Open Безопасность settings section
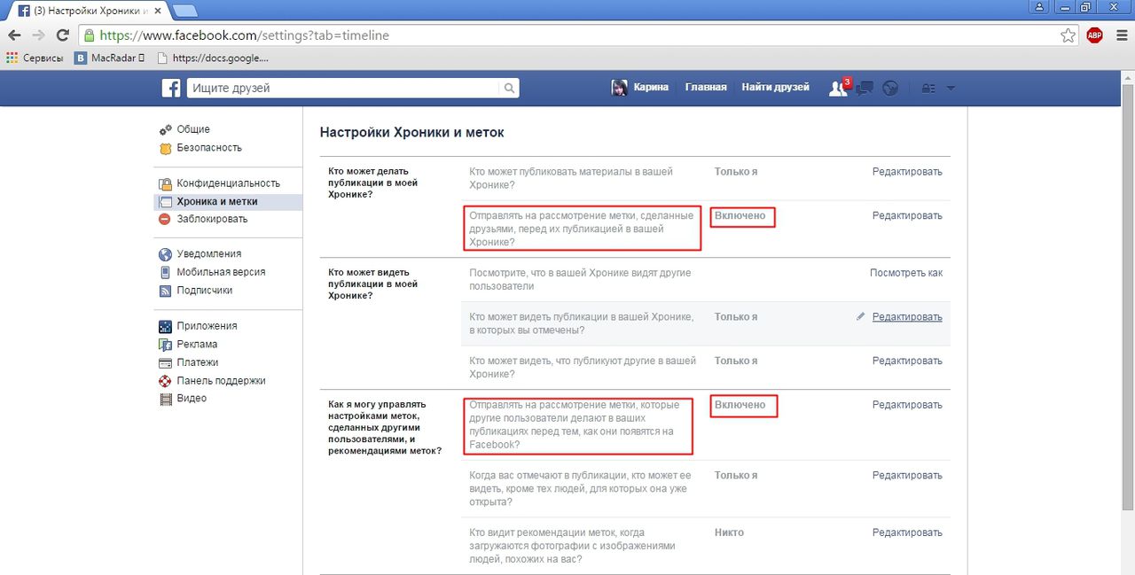The image size is (1135, 575). [x=209, y=148]
